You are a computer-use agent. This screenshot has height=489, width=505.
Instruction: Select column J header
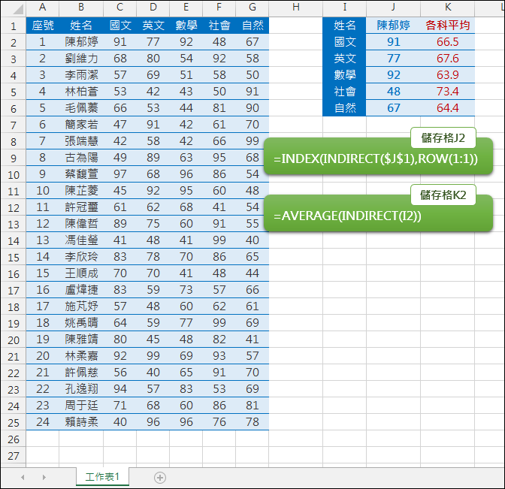393,7
